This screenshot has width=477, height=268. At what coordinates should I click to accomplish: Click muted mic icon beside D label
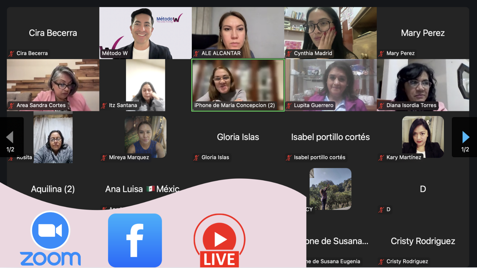pos(382,210)
